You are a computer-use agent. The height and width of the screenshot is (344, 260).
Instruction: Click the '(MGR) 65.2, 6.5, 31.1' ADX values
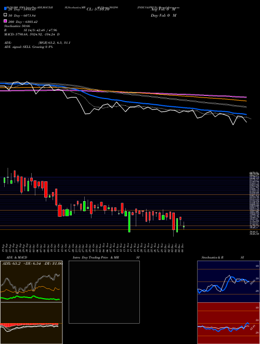(x=54, y=43)
